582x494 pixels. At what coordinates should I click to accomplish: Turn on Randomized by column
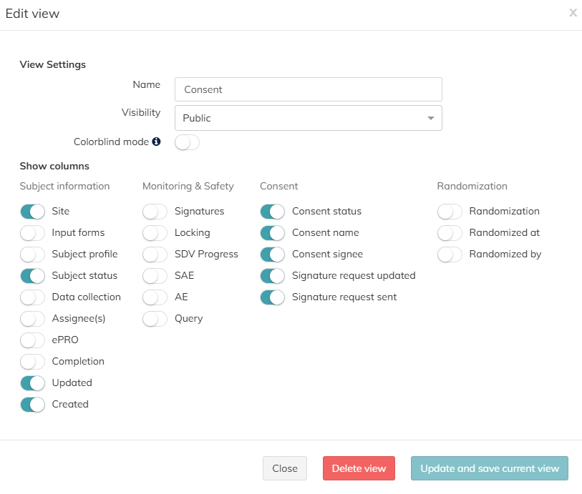pyautogui.click(x=450, y=255)
